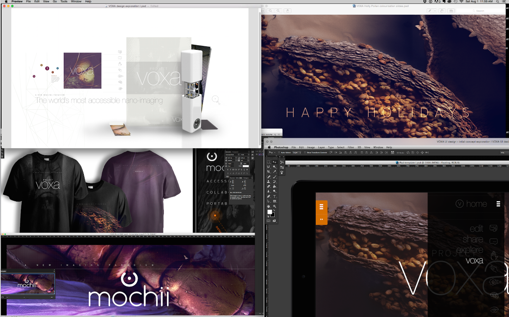Switch to the Character tab

(x=228, y=152)
